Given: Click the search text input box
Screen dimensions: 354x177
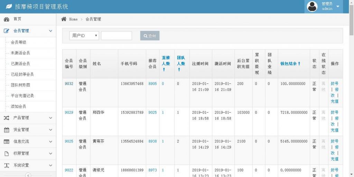Looking at the screenshot, I should pos(117,36).
